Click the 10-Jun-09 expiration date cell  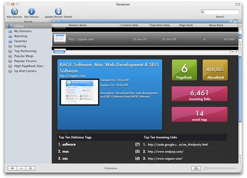(169, 39)
